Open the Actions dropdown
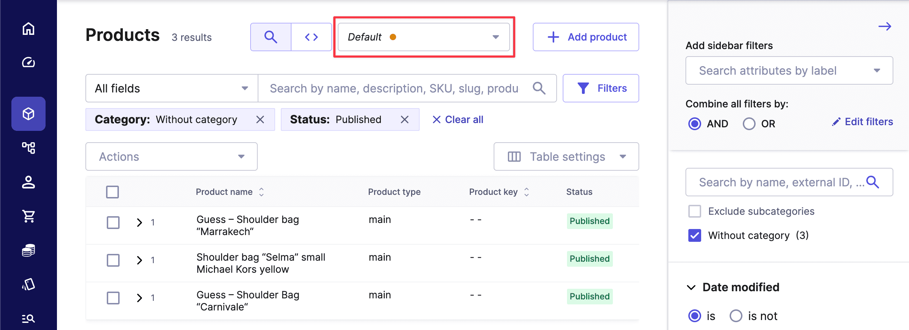This screenshot has height=330, width=909. pyautogui.click(x=172, y=156)
